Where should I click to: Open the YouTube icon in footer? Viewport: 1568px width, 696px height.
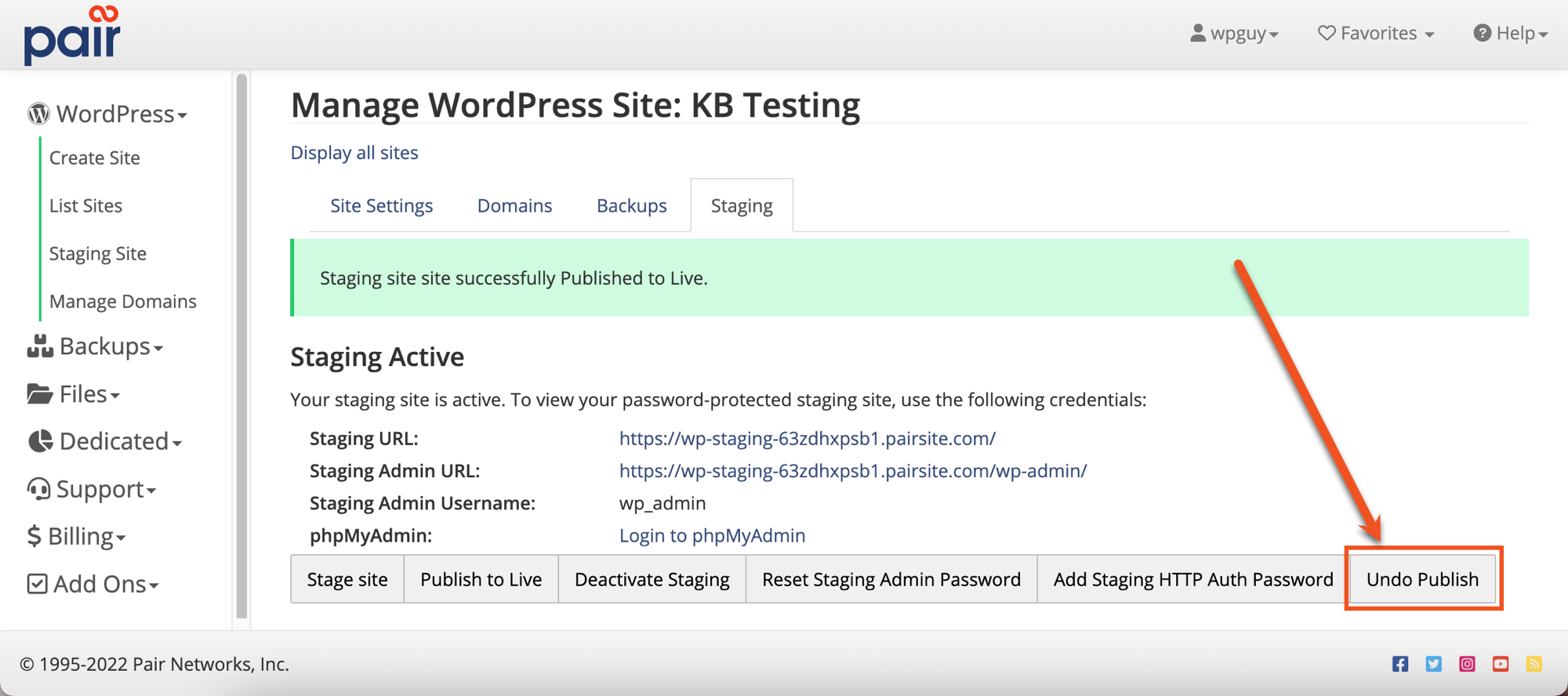click(x=1501, y=664)
